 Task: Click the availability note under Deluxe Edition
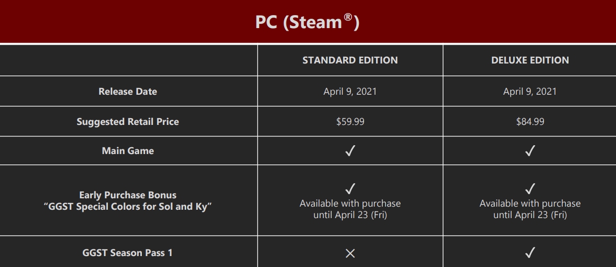click(x=530, y=209)
